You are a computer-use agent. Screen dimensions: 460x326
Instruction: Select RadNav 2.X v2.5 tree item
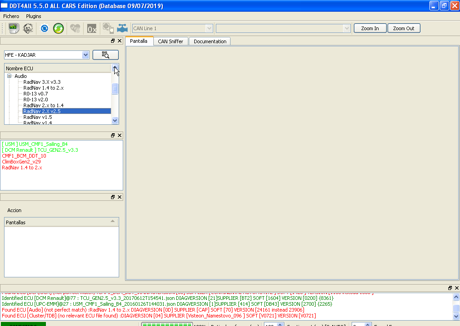tap(67, 111)
